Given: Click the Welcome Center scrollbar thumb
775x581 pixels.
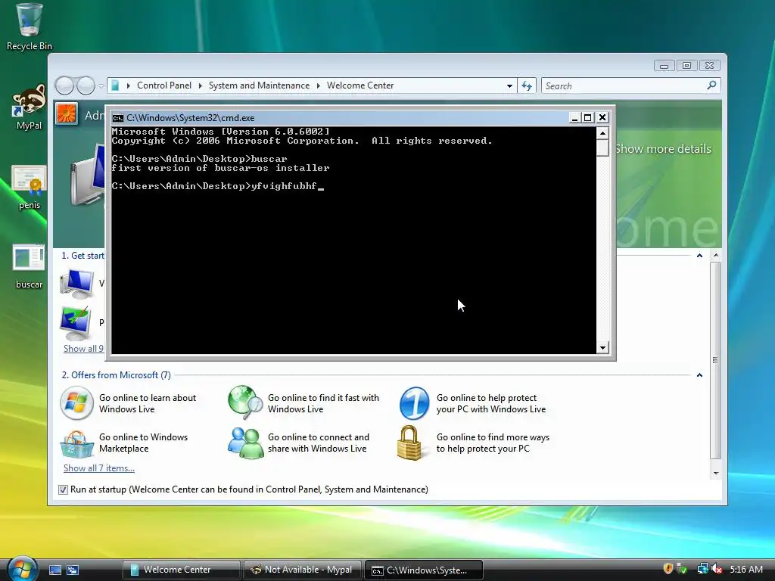Looking at the screenshot, I should (x=716, y=361).
